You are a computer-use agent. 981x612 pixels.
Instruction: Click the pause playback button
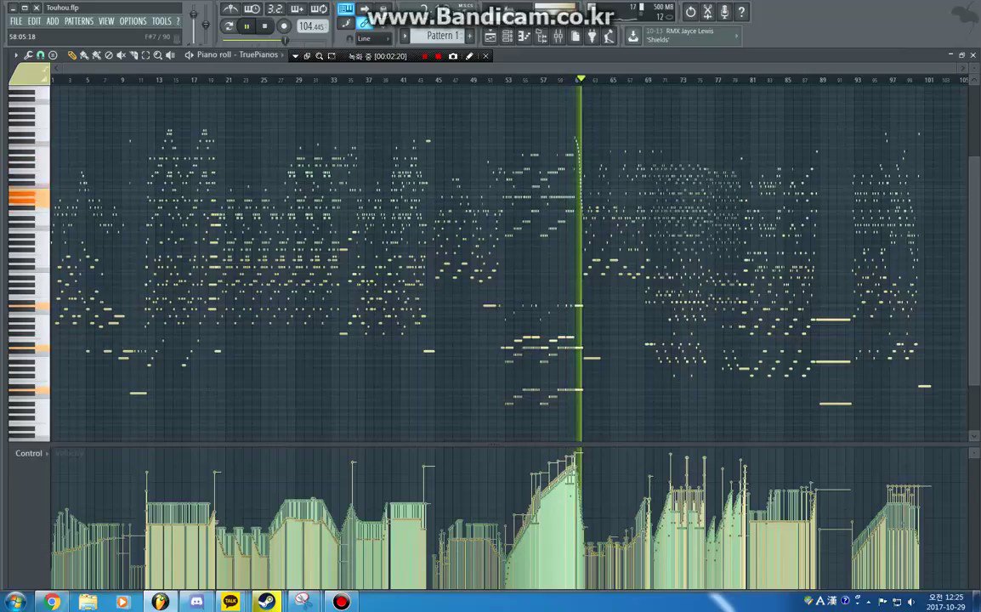click(247, 26)
